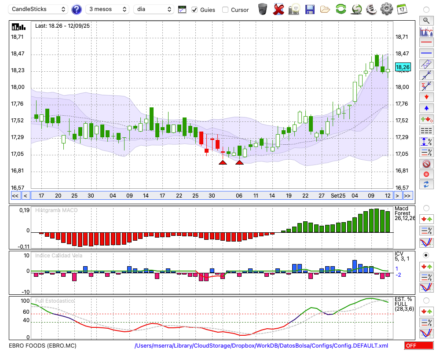This screenshot has width=440, height=352.
Task: Select the blue zigzag channel tool
Action: pos(426,64)
